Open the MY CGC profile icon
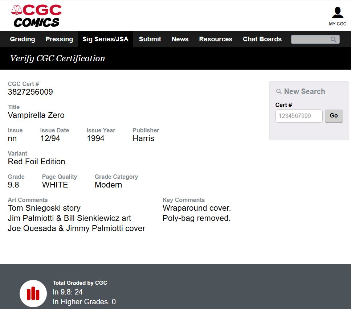351x309 pixels. pyautogui.click(x=337, y=13)
